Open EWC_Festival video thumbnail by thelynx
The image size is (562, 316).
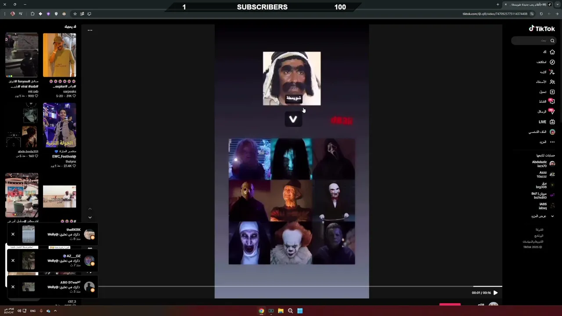tap(59, 125)
